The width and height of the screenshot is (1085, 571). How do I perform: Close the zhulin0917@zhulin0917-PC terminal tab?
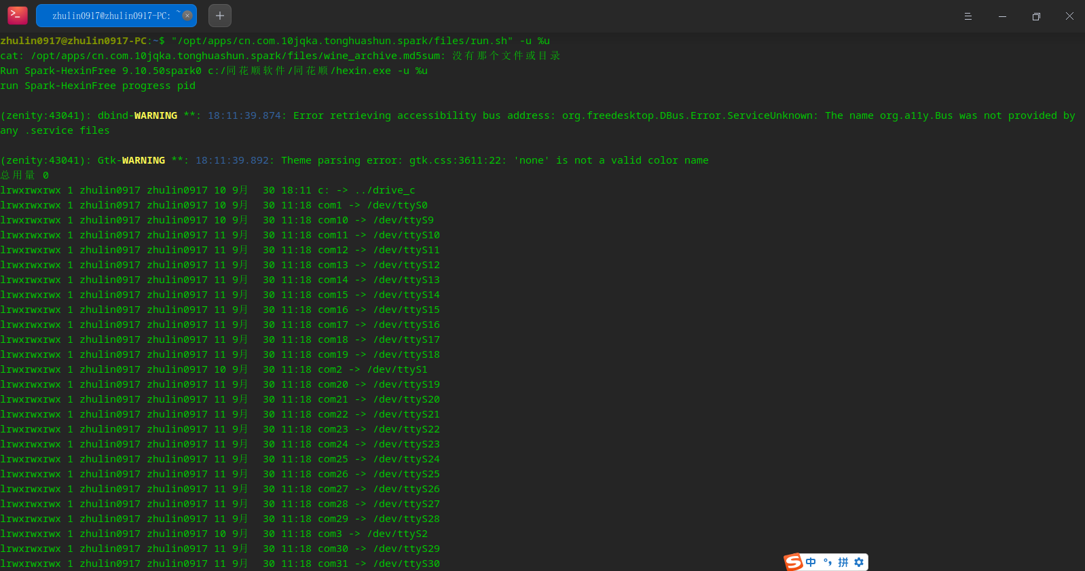pos(187,16)
